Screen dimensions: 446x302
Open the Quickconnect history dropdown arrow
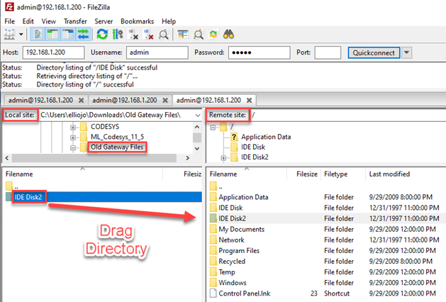click(406, 52)
